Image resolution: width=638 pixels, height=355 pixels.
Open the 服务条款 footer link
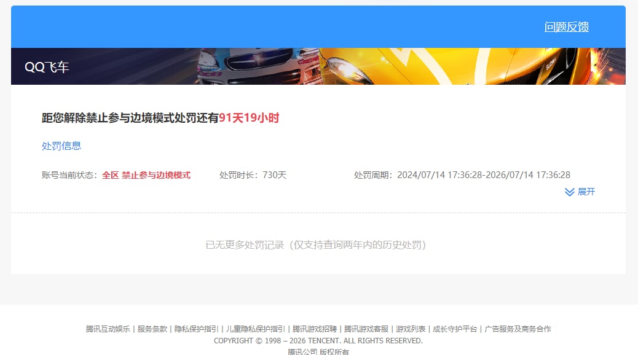tap(152, 329)
